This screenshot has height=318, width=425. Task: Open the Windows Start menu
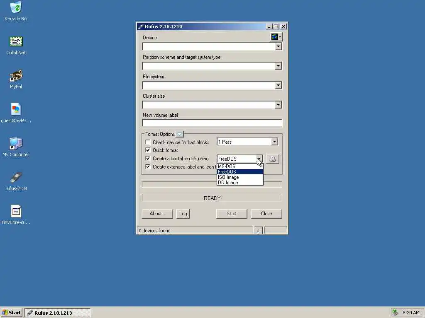point(11,313)
